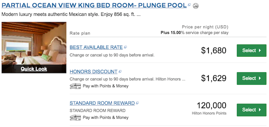The image size is (269, 127).
Task: Select the 120,000 points reward rate
Action: 252,110
